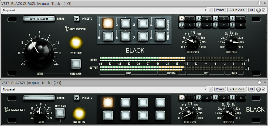Open 2/4 in 2 out routing in BLACK GURUZL
This screenshot has height=126, width=268.
tap(237, 10)
